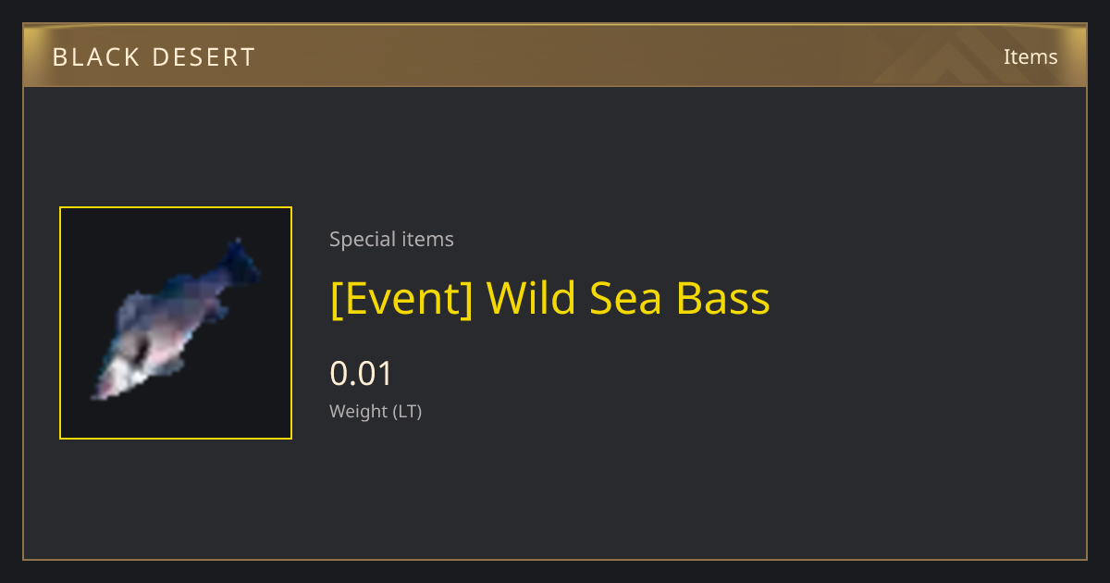Select the word Bass in the title
Image resolution: width=1110 pixels, height=583 pixels.
[x=722, y=299]
